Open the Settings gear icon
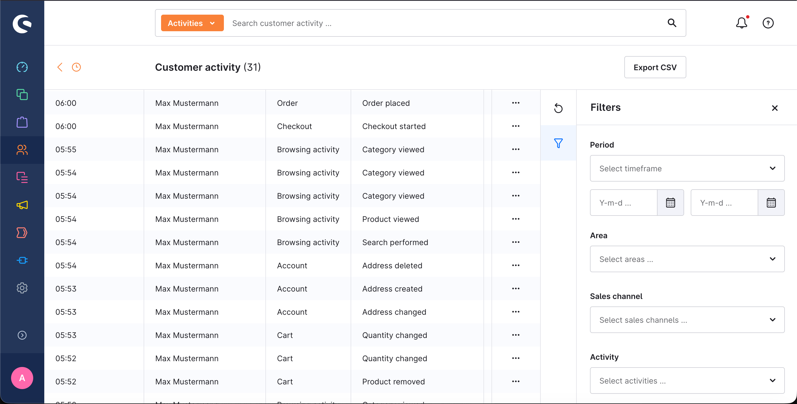 click(x=22, y=288)
